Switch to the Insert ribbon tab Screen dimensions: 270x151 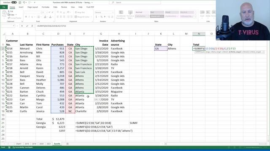[21, 7]
